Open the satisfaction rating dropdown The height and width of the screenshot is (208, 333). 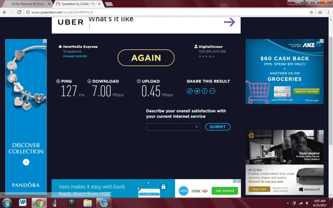pos(173,127)
